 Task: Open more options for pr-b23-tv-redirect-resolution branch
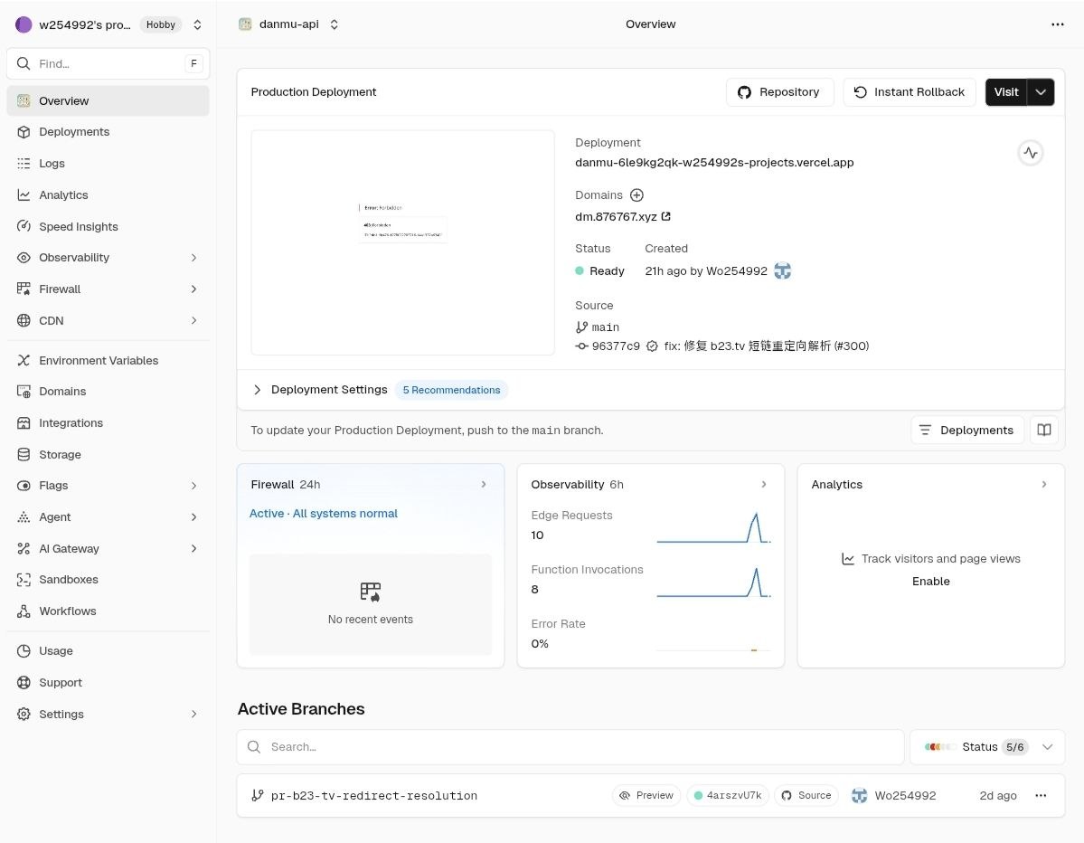1041,795
